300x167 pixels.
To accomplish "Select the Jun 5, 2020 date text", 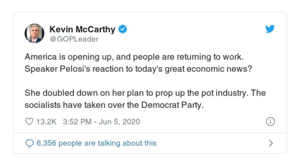I will [119, 122].
